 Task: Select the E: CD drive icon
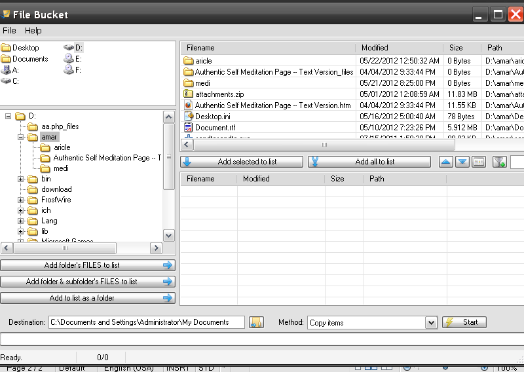click(69, 59)
